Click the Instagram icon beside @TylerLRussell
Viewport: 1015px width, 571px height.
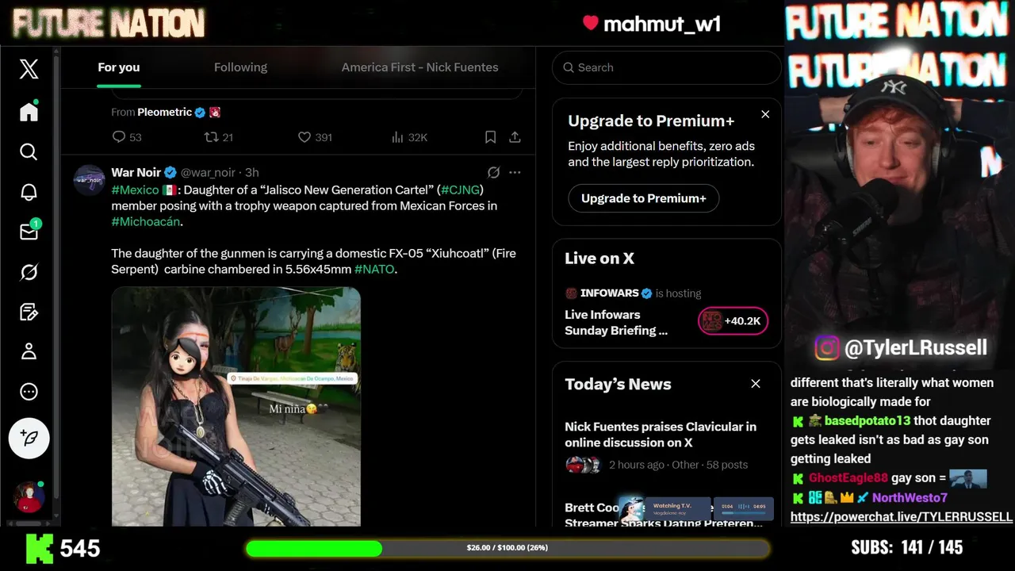[827, 347]
